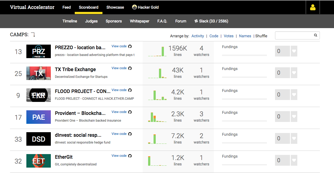Screen dimensions: 334x173
Task: Click View code for TX Tribe Exchange
Action: click(119, 68)
